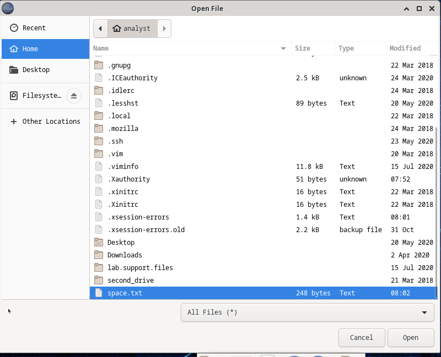The width and height of the screenshot is (441, 357).
Task: Select the Downloads folder name
Action: (125, 255)
